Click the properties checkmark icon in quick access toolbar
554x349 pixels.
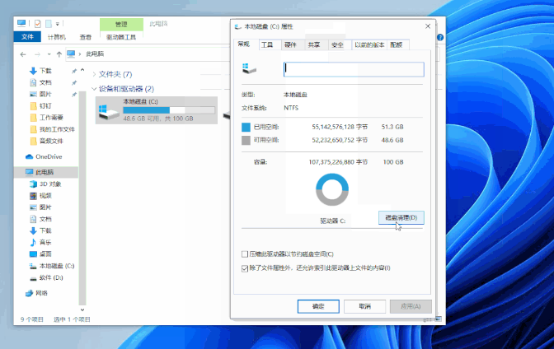click(x=37, y=24)
